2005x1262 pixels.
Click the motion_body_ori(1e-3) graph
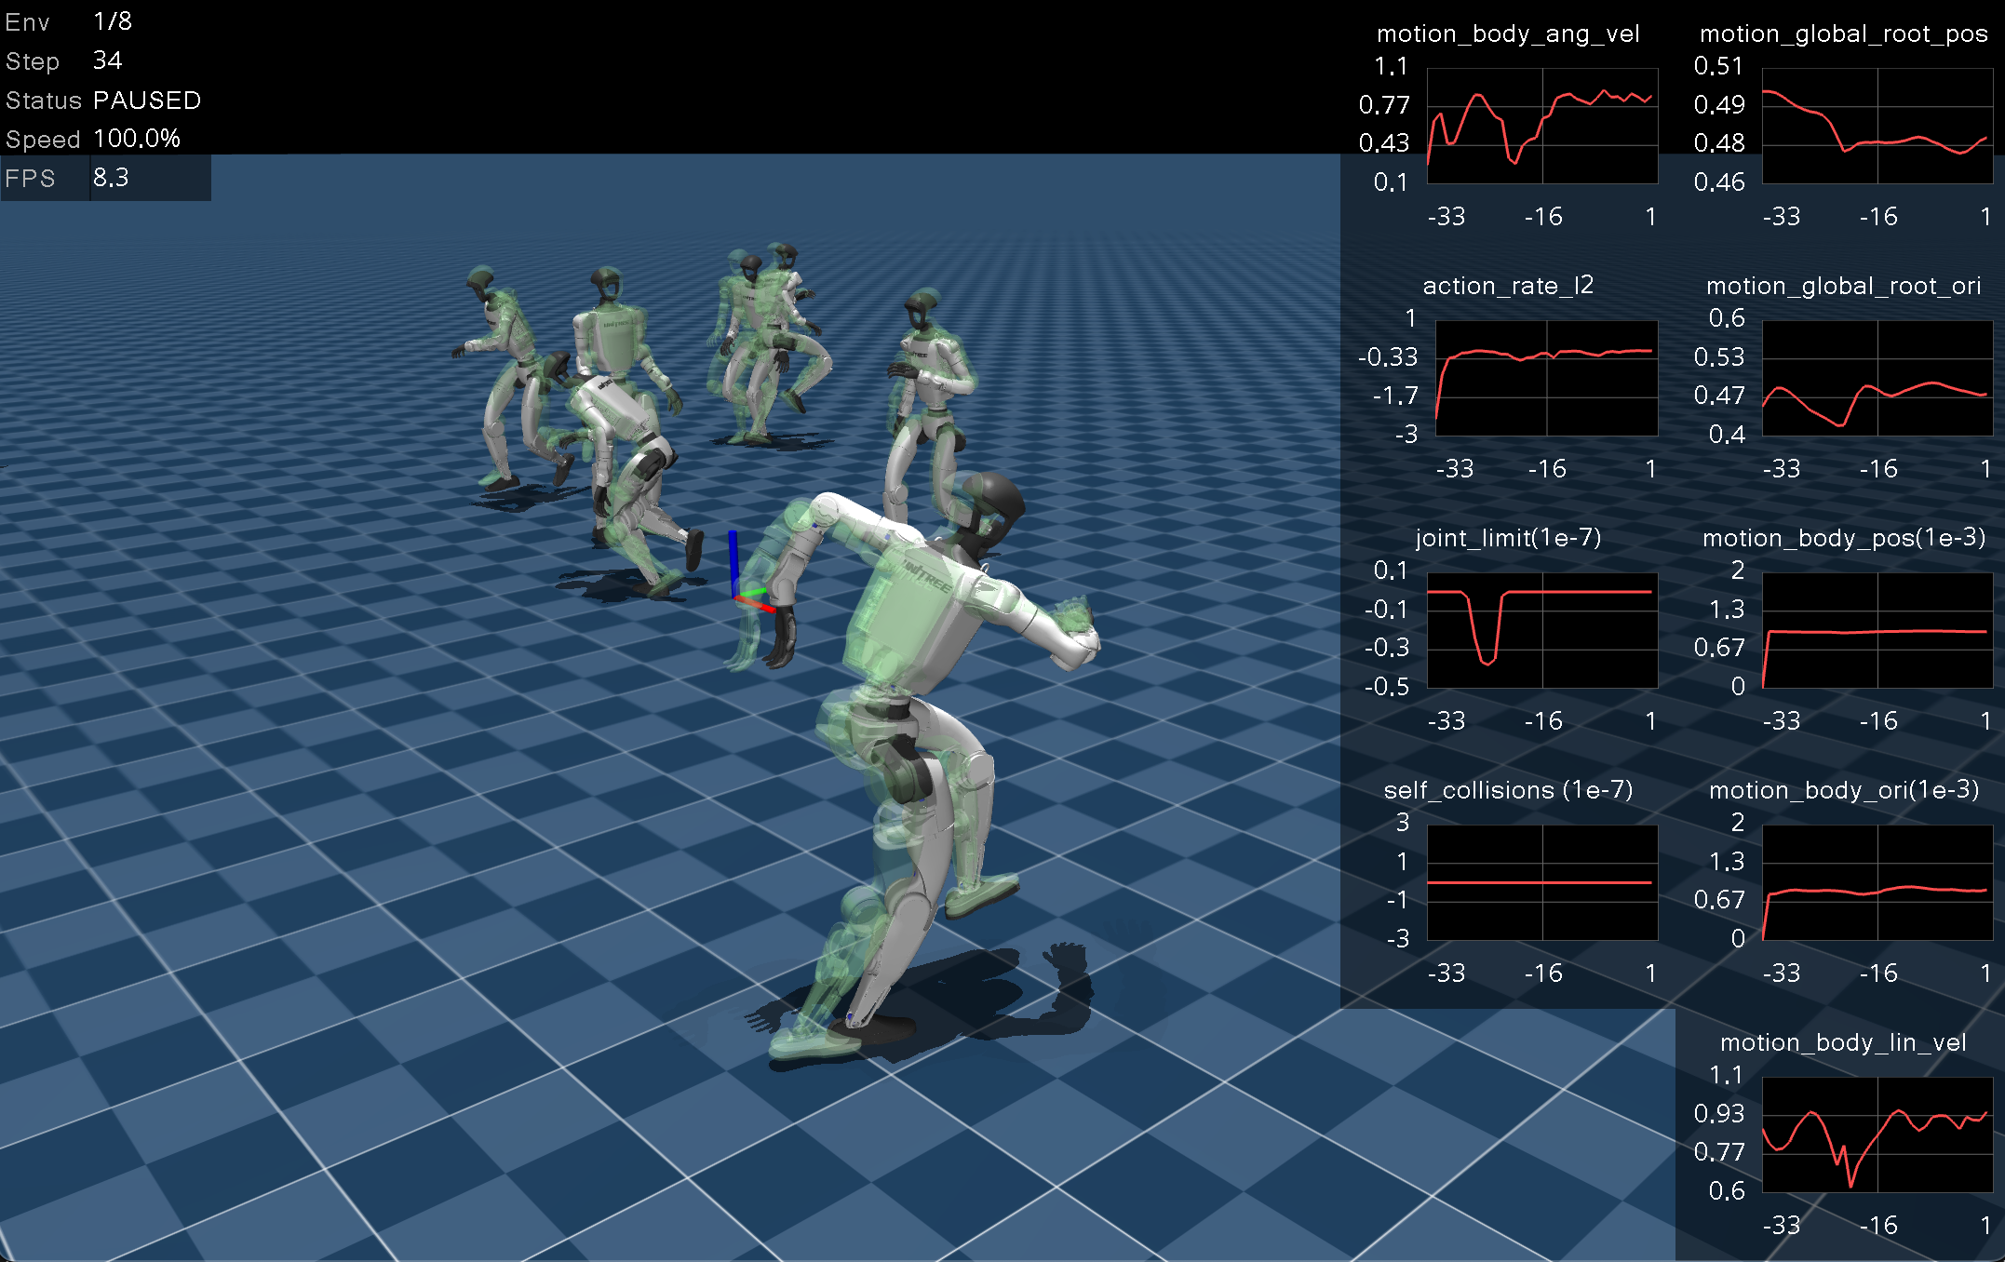tap(1877, 882)
